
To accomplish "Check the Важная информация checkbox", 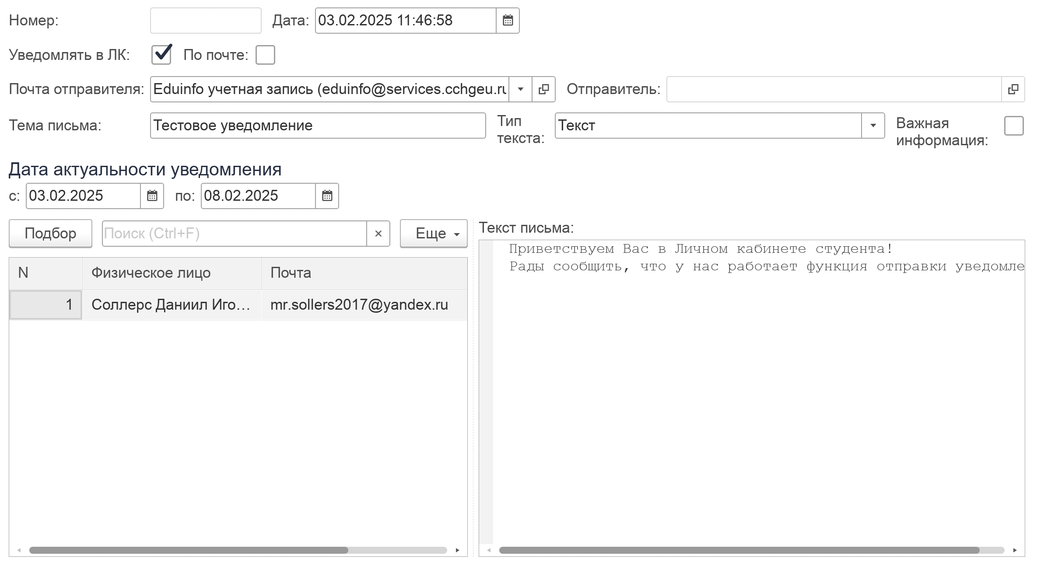I will [x=1014, y=126].
